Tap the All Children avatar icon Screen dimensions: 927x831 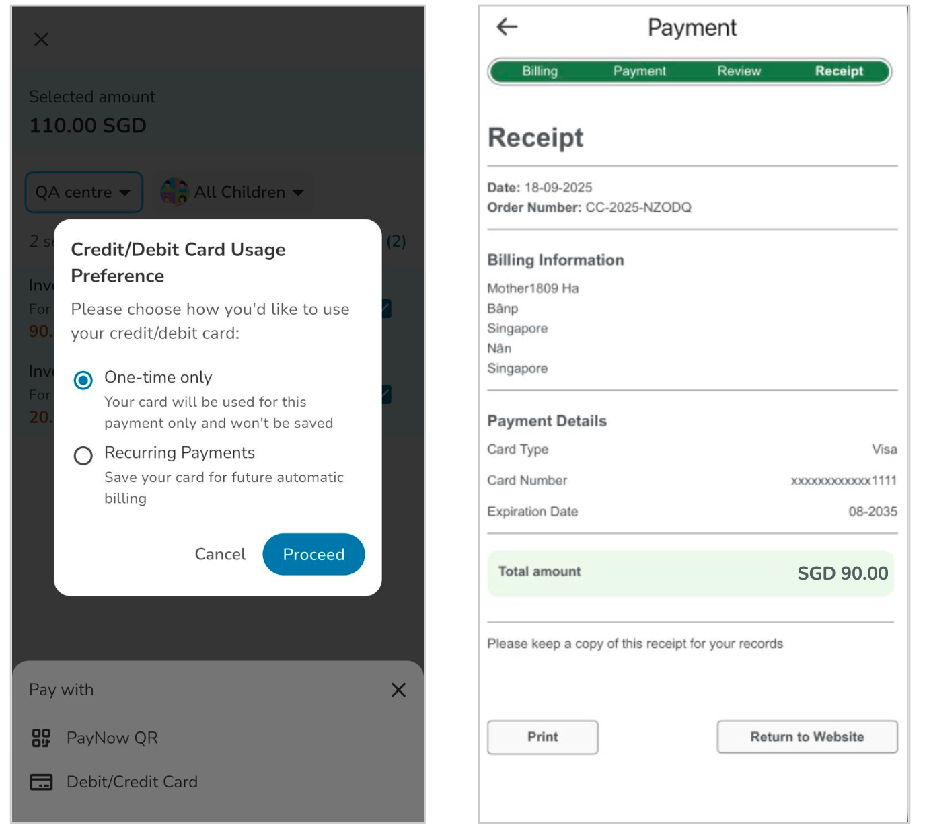[174, 192]
